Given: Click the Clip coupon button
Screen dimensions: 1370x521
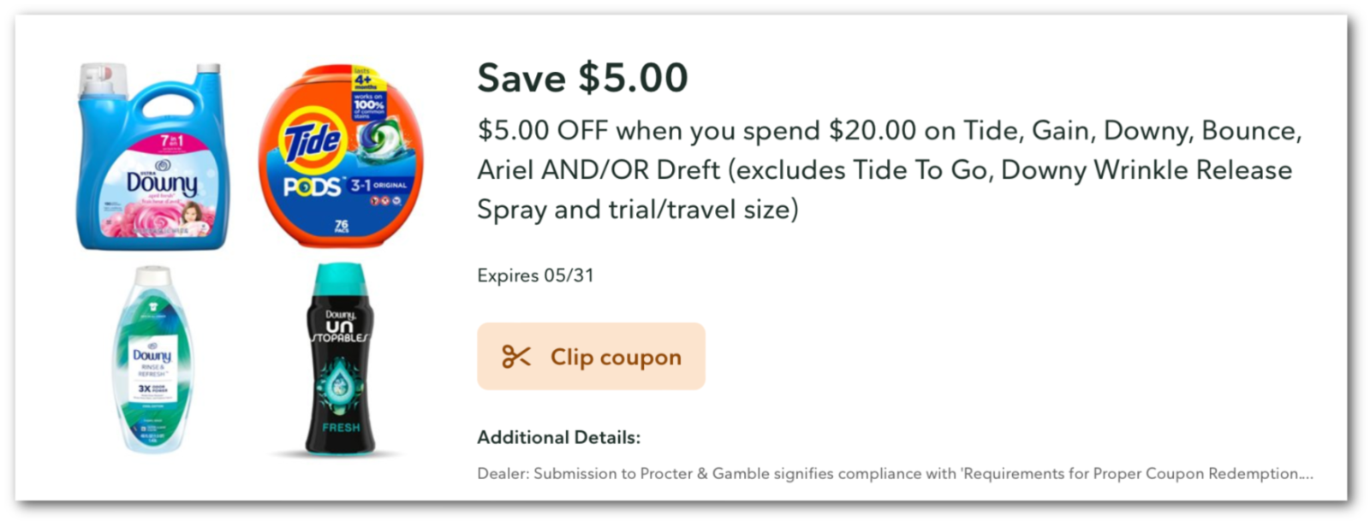Looking at the screenshot, I should [591, 356].
